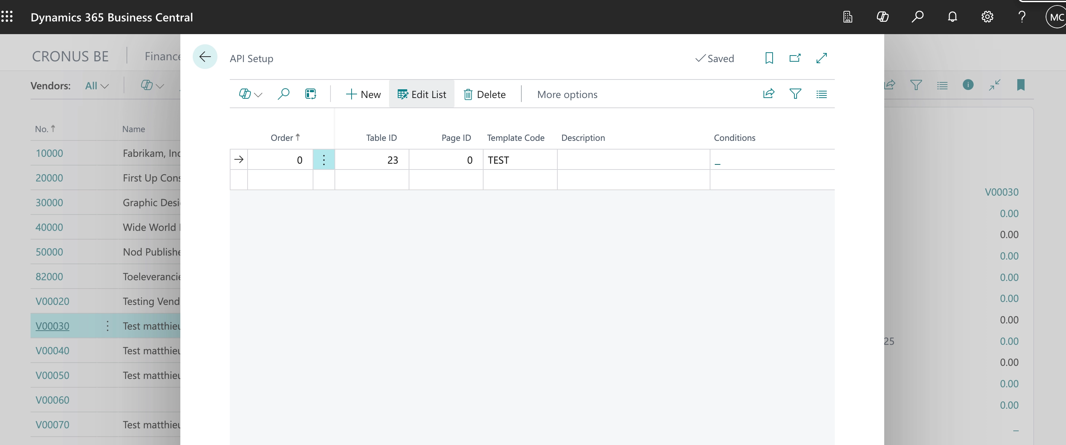The image size is (1066, 445).
Task: Bookmark the API Setup page
Action: [769, 58]
